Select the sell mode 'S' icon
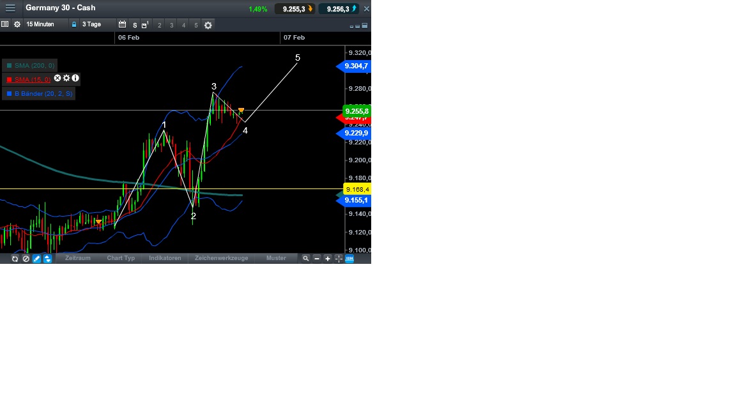 pos(135,25)
